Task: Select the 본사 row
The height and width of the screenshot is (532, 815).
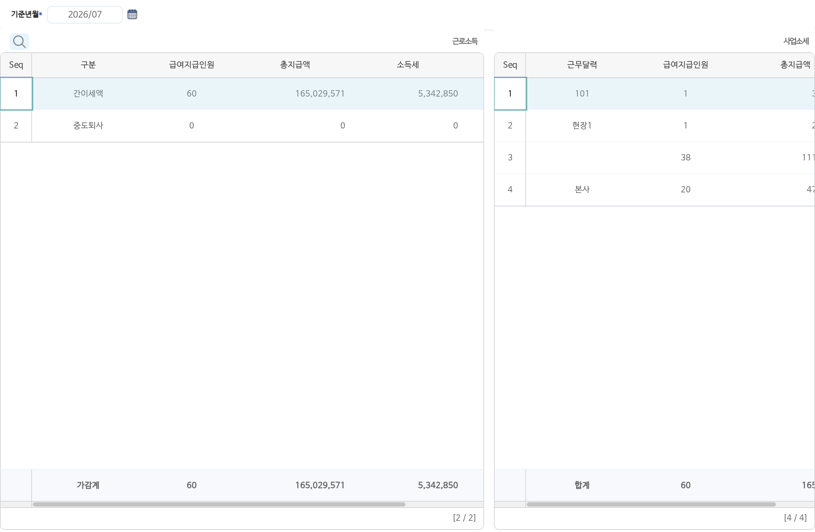Action: click(655, 189)
